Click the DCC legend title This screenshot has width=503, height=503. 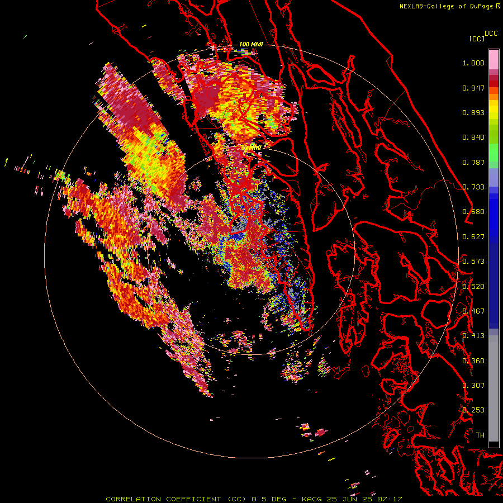coord(491,34)
